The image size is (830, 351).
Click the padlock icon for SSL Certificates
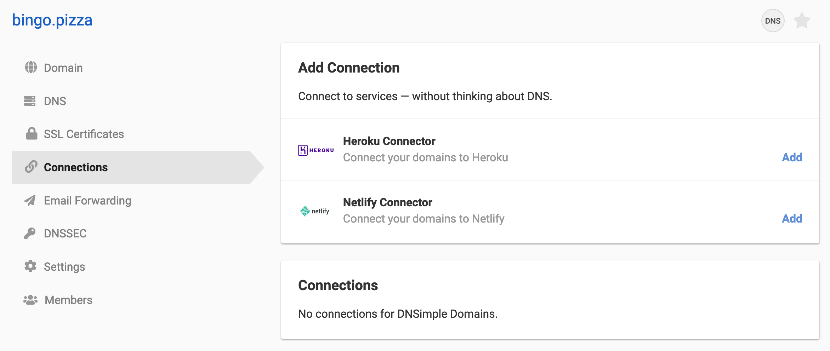point(32,134)
